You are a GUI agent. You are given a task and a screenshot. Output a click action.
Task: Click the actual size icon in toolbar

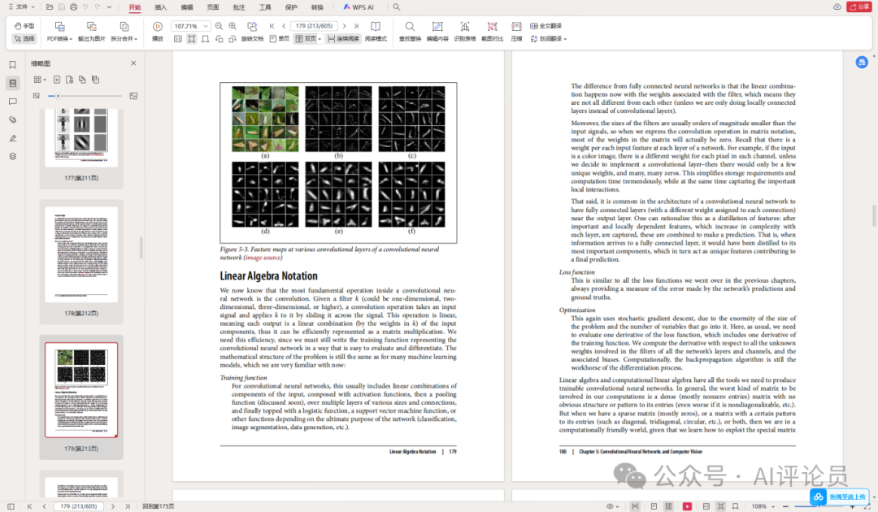pos(177,39)
